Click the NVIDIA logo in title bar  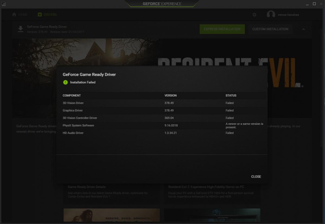pos(4,4)
